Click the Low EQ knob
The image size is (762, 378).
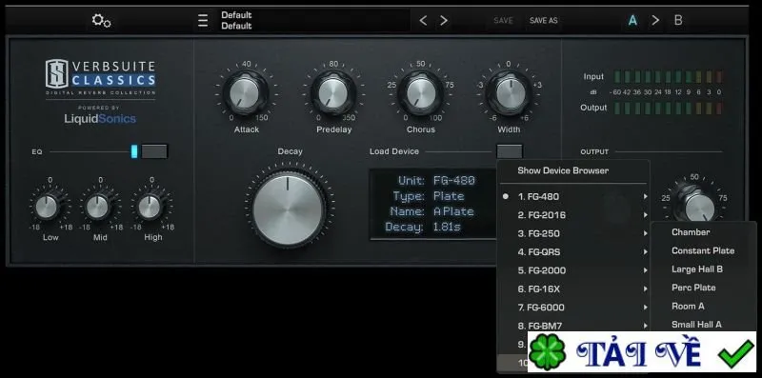[x=48, y=207]
